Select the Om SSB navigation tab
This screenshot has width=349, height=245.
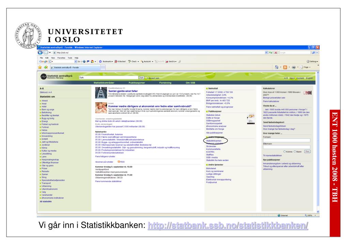coord(190,83)
